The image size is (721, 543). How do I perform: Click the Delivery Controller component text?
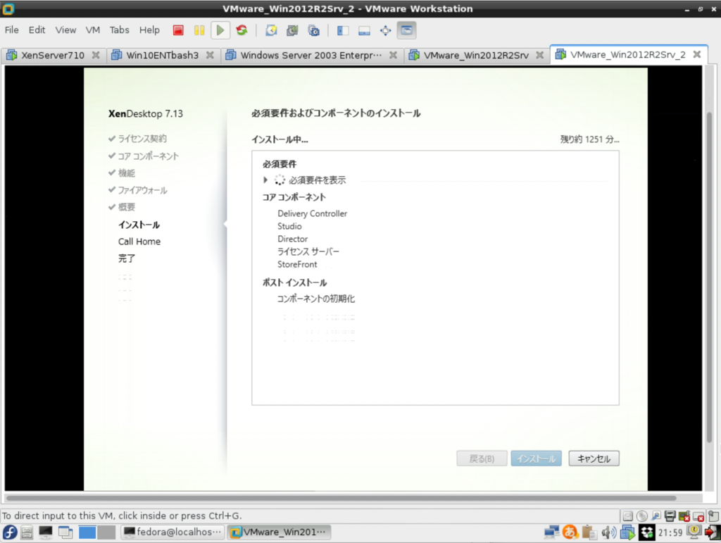[x=312, y=213]
